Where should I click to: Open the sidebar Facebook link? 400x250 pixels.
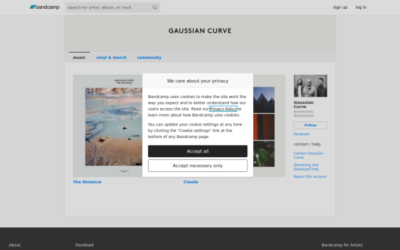(301, 134)
